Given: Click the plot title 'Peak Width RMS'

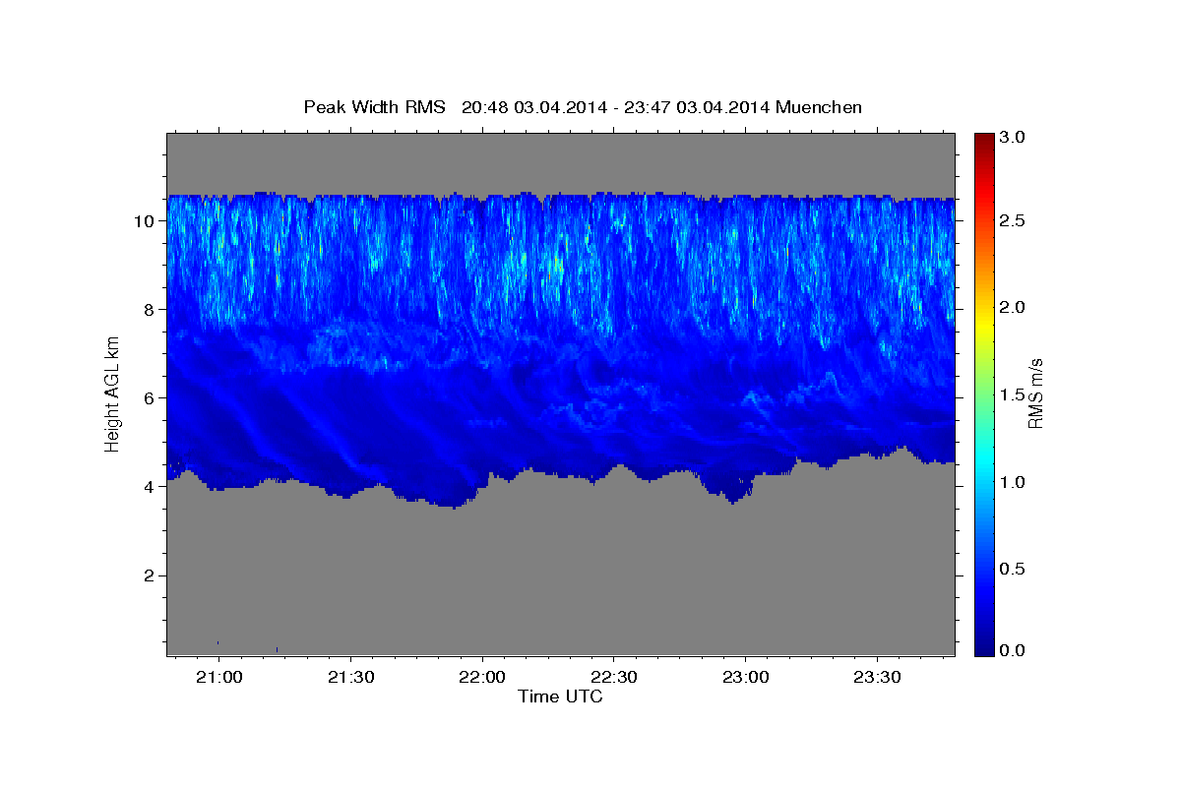Looking at the screenshot, I should pos(374,107).
